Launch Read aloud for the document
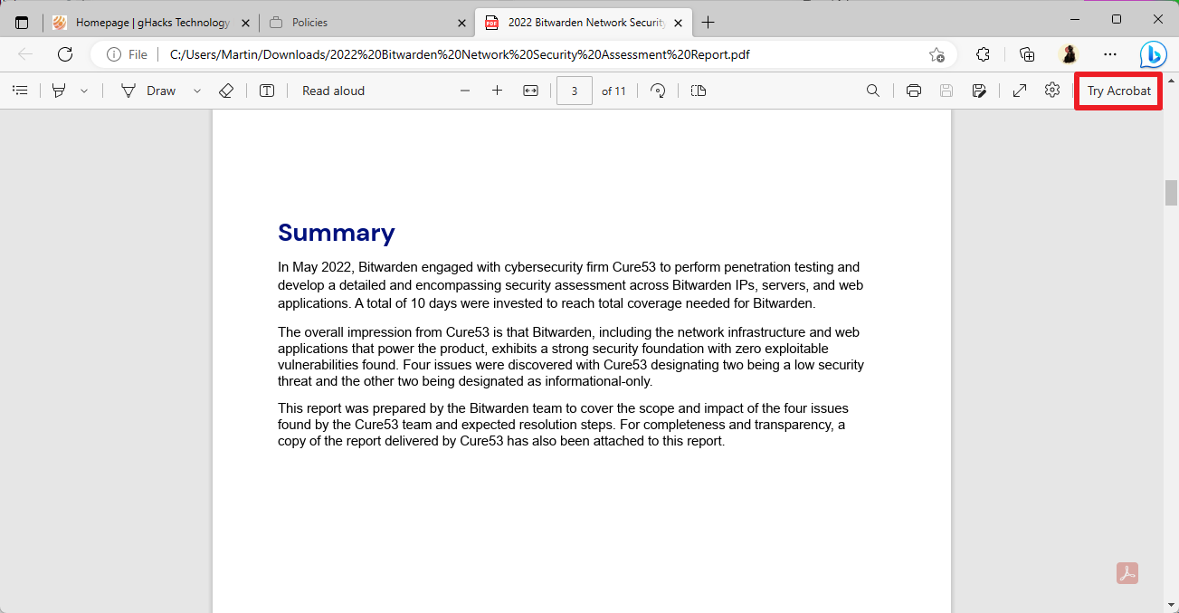 (333, 90)
